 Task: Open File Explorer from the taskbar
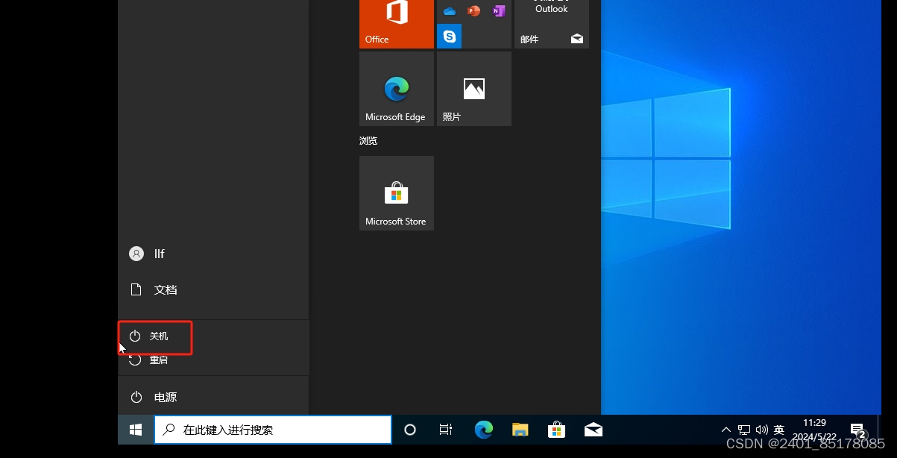click(520, 430)
